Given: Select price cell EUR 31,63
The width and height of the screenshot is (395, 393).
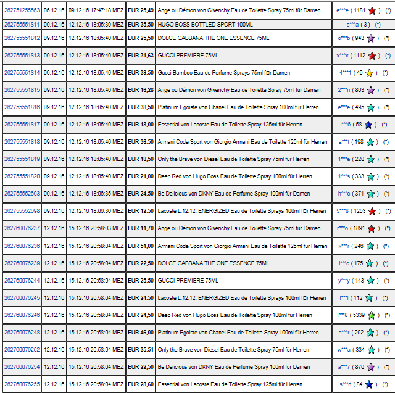Looking at the screenshot, I should tap(141, 56).
